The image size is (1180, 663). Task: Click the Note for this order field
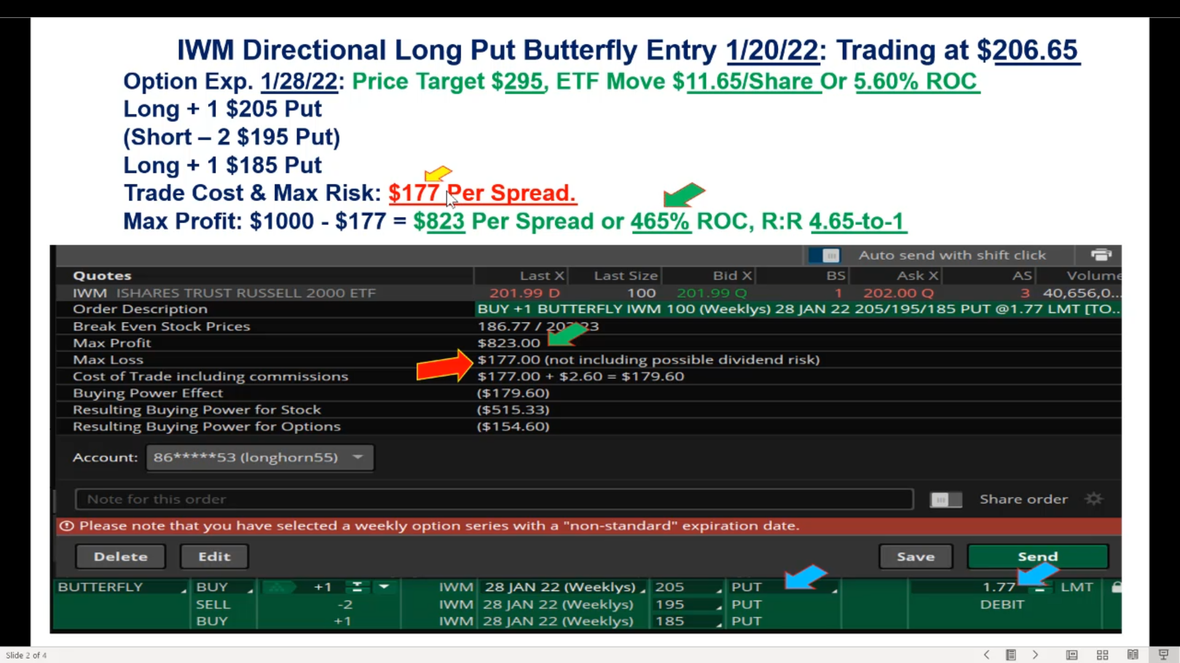point(494,499)
